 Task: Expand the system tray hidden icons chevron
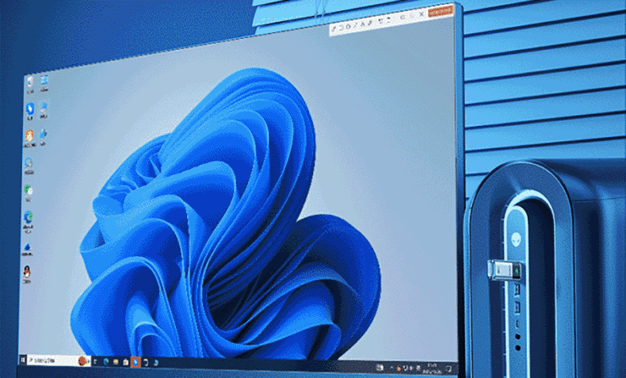391,368
